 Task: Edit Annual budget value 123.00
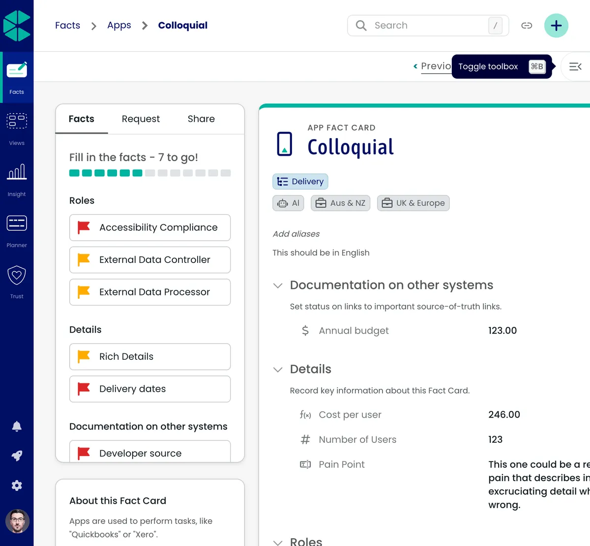pos(502,331)
